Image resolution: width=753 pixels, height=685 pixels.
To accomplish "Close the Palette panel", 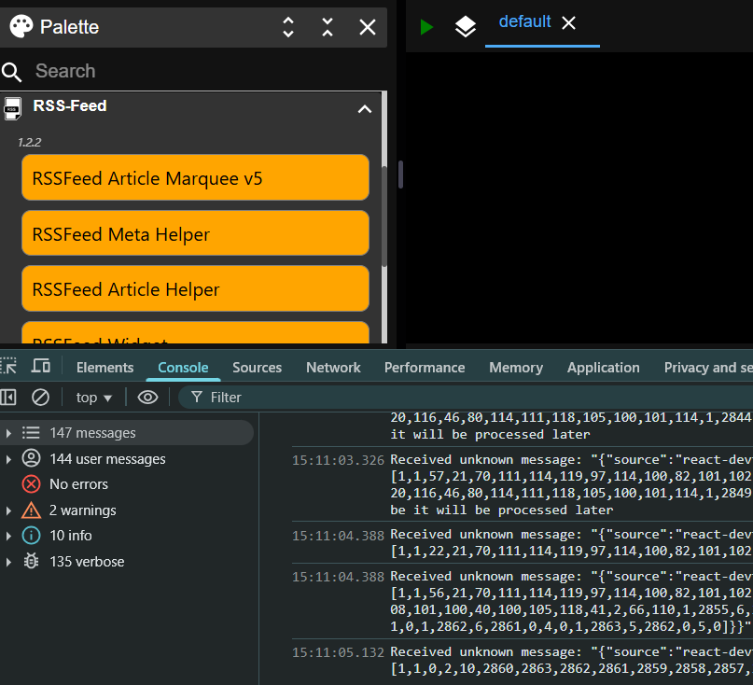I will (368, 27).
